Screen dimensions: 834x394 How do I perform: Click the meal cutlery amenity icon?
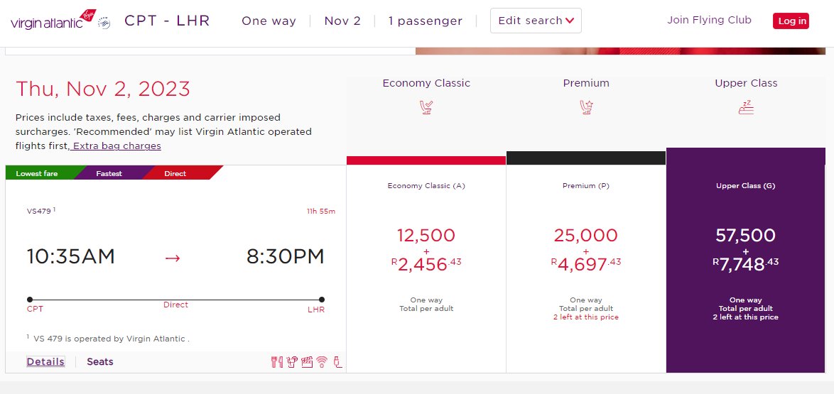pos(276,362)
